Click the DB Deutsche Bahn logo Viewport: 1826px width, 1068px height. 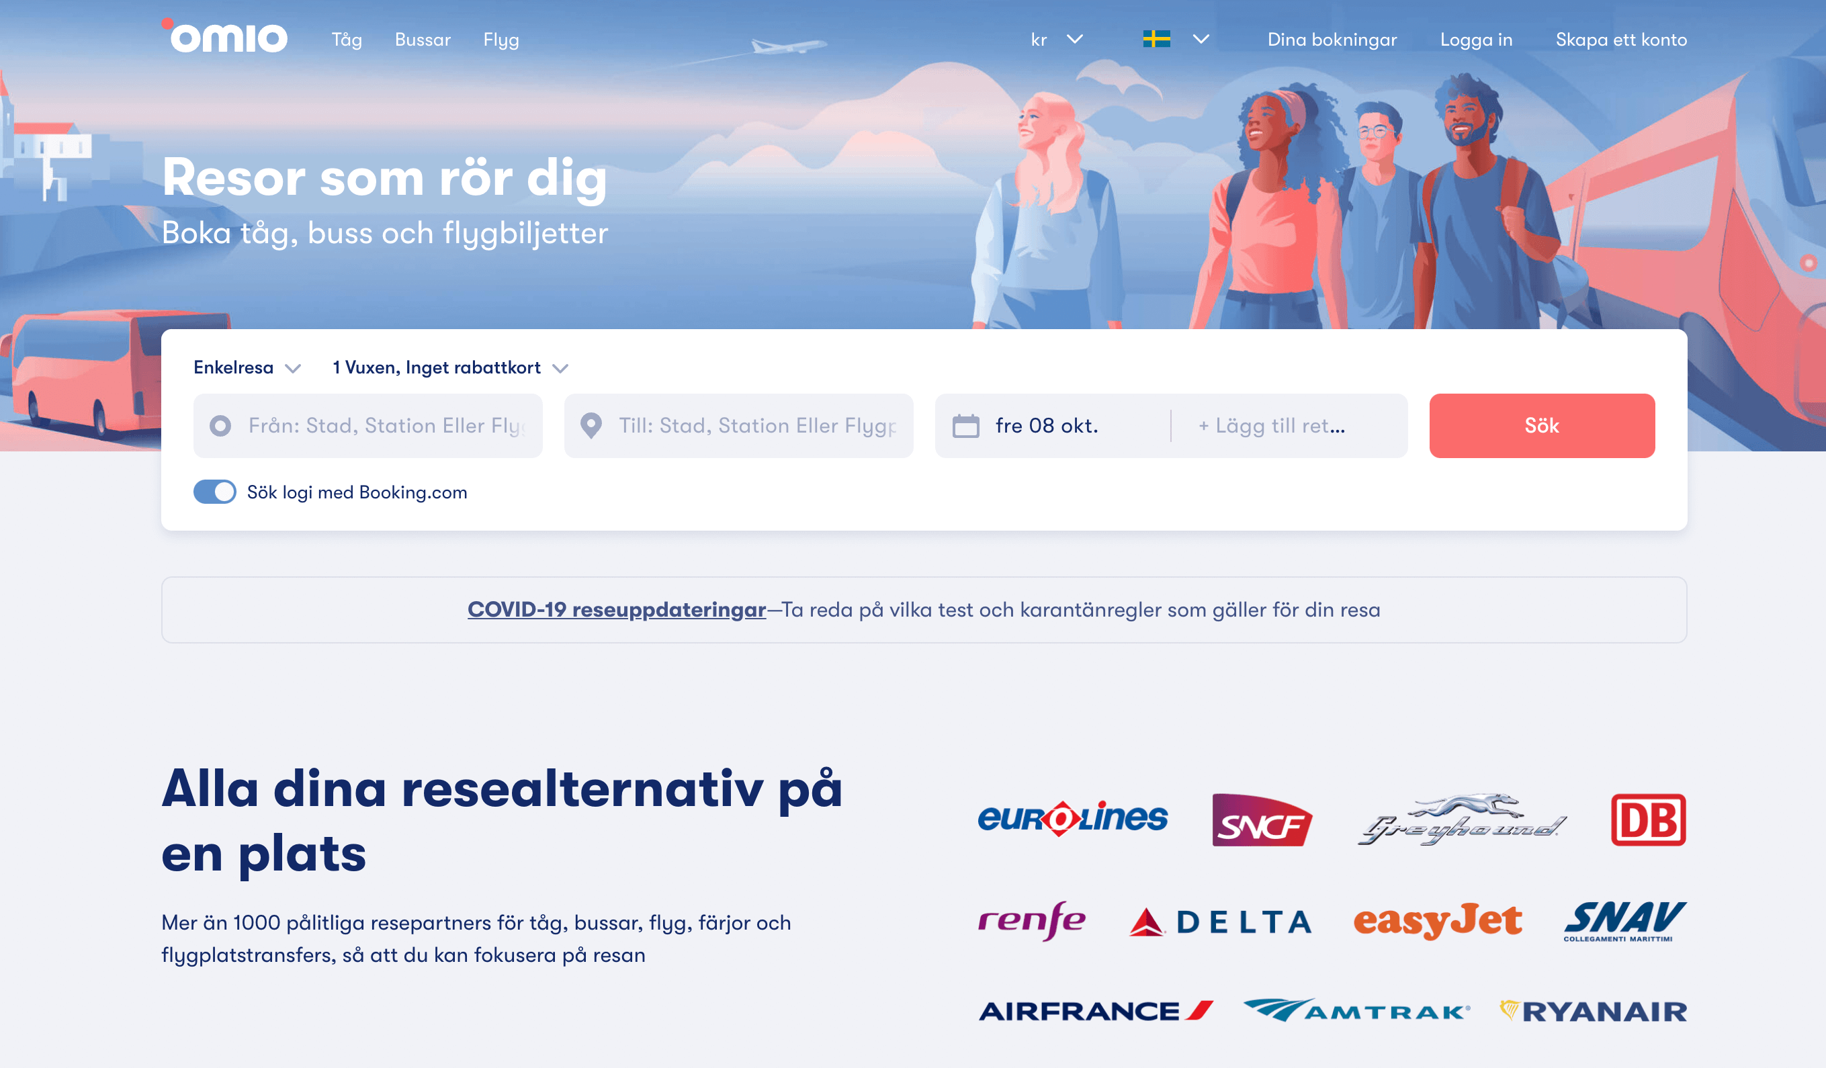[1649, 819]
